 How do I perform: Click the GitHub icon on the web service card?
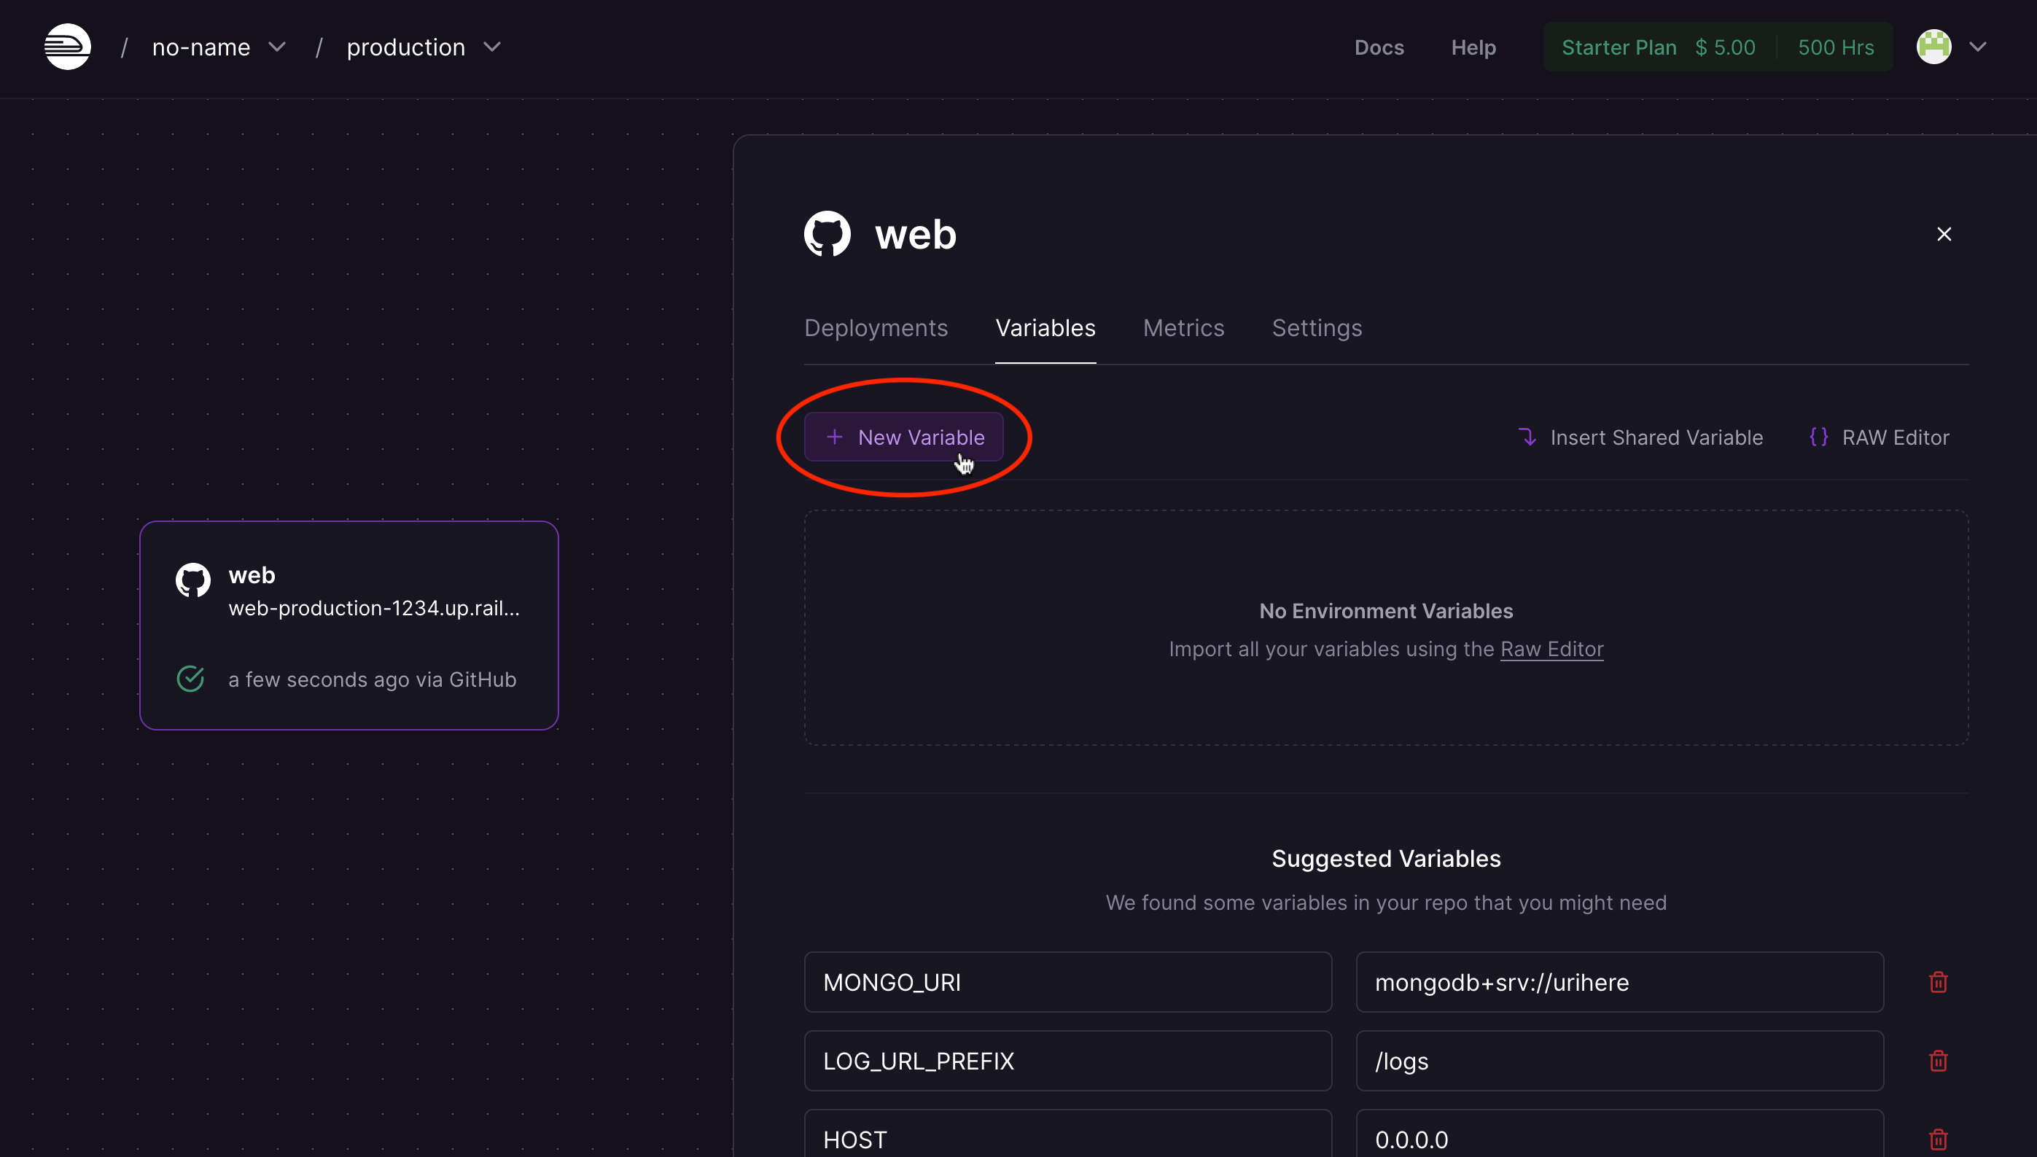[x=192, y=580]
